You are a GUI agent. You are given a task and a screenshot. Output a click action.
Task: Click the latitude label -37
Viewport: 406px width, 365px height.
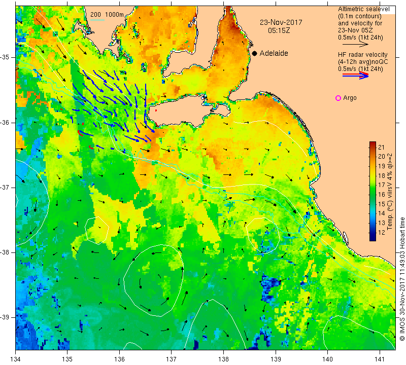[x=5, y=187]
